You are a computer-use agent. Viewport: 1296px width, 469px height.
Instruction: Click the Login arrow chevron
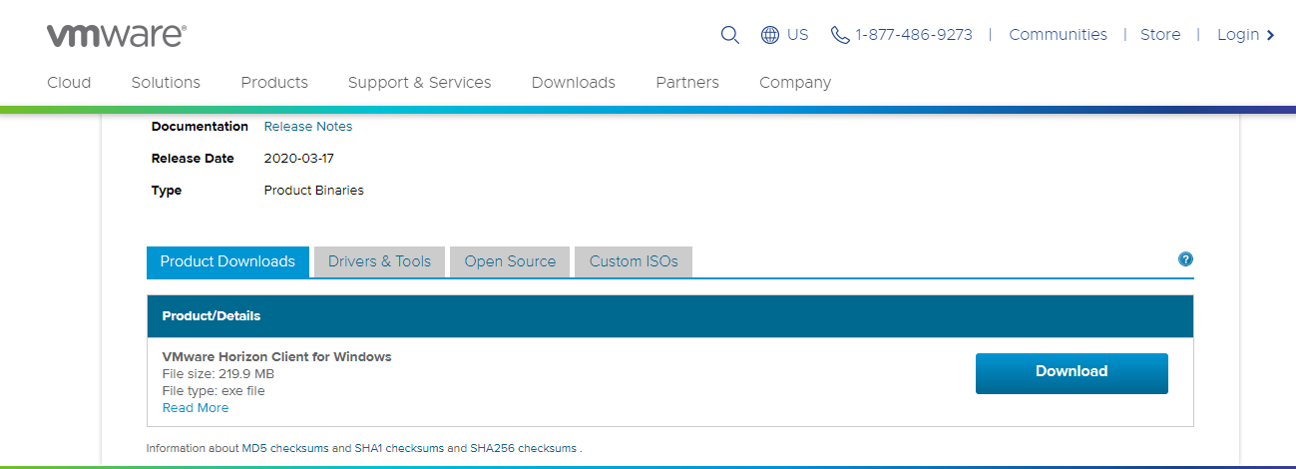1270,35
